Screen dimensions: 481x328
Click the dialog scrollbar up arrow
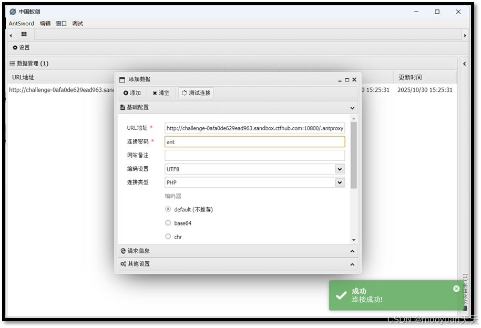(354, 118)
